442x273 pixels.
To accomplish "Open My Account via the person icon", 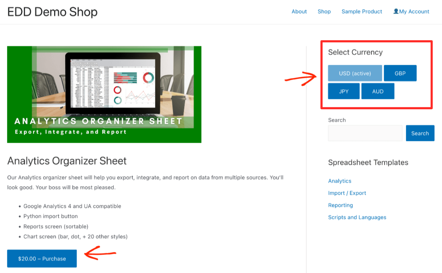I will tap(395, 11).
